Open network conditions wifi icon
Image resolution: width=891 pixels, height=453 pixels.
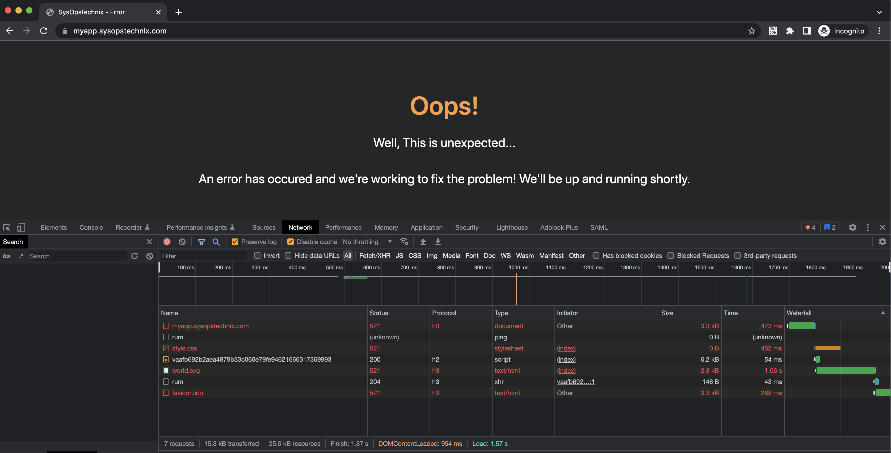point(404,242)
